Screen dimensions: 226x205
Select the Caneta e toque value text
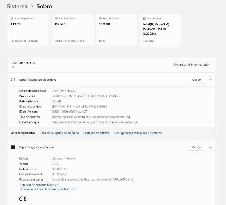(x=95, y=122)
